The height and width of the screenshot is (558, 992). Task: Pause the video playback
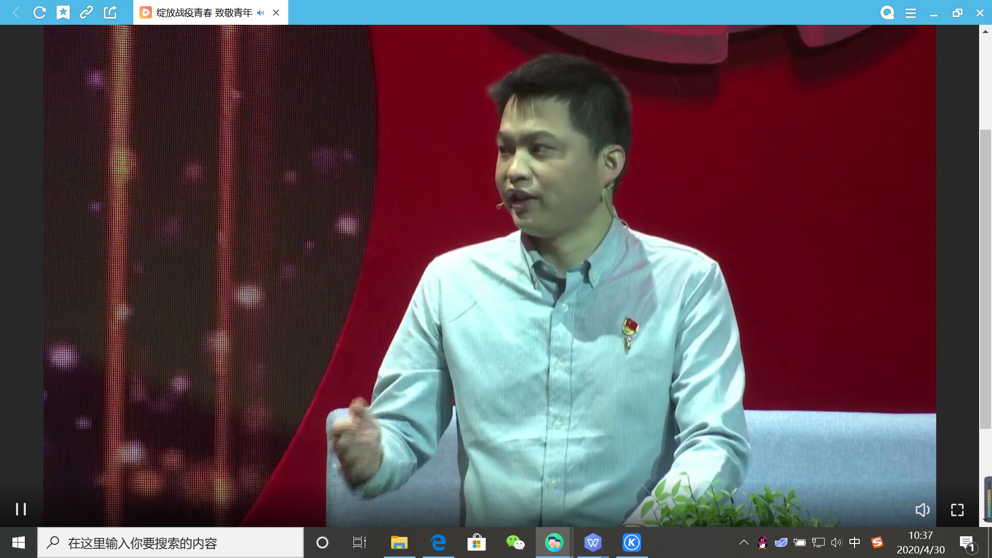point(21,509)
